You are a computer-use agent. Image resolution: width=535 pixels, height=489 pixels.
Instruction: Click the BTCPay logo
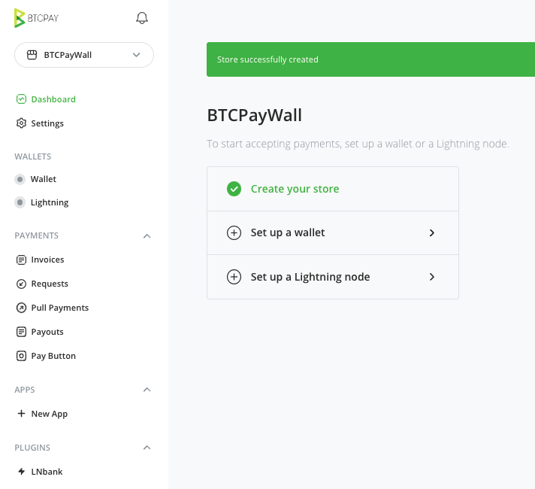37,18
